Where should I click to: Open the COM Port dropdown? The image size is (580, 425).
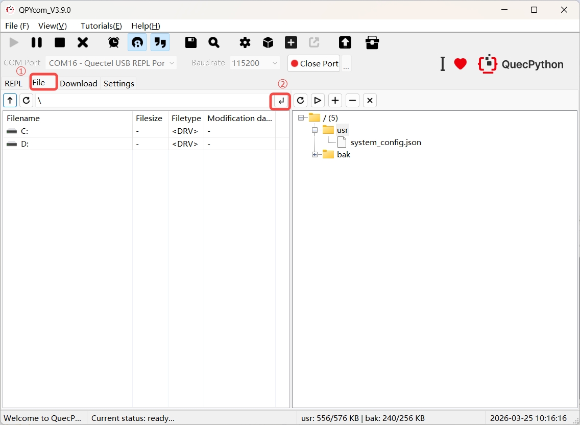coord(111,63)
